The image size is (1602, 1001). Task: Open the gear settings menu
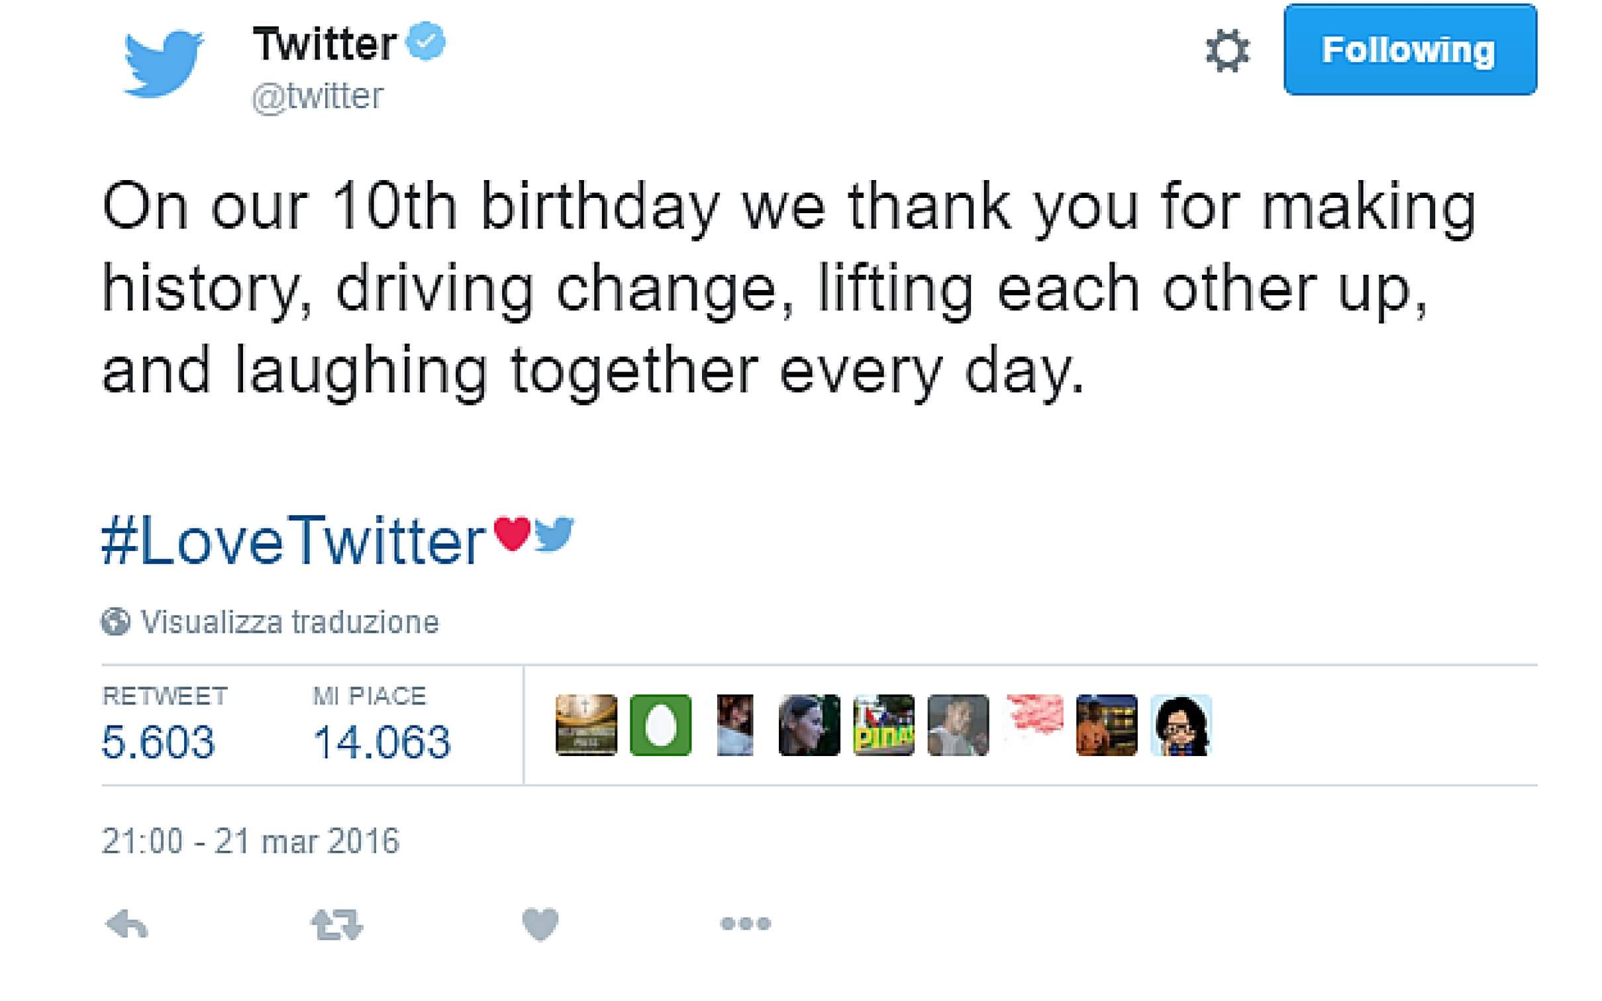(1227, 51)
